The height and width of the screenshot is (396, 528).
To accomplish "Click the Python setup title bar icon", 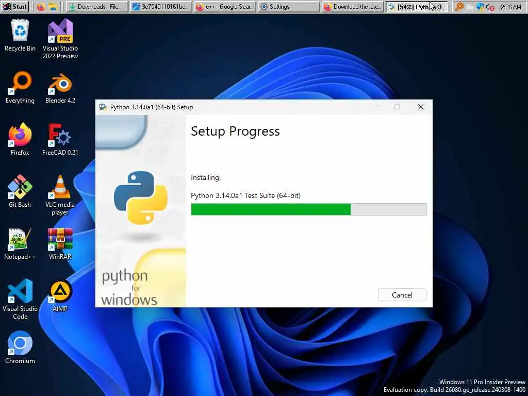I will coord(103,107).
